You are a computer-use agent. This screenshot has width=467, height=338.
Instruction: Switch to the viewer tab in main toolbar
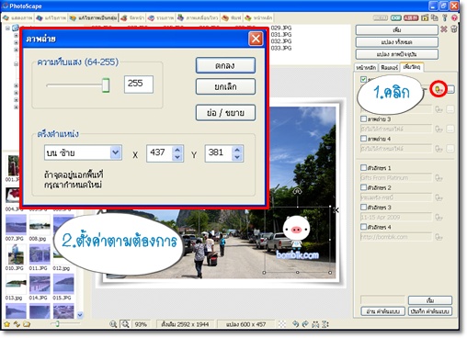pyautogui.click(x=17, y=18)
